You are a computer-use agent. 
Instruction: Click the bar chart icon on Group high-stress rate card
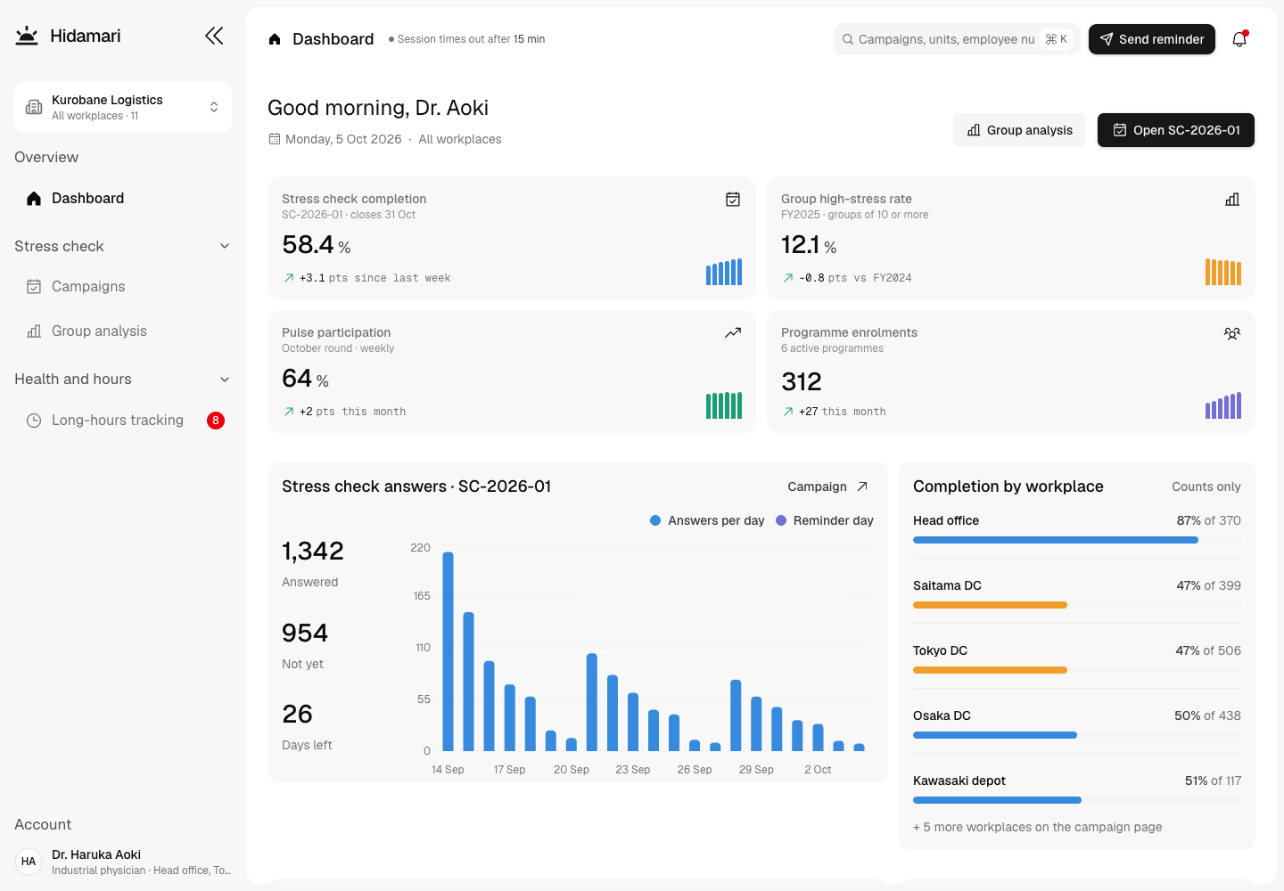[x=1232, y=200]
